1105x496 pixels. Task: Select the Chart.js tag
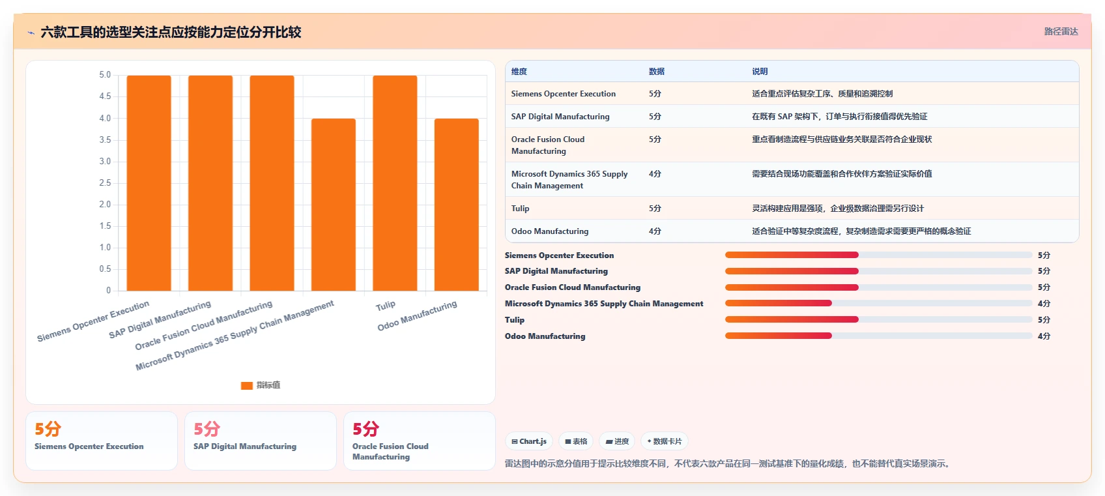click(x=529, y=441)
